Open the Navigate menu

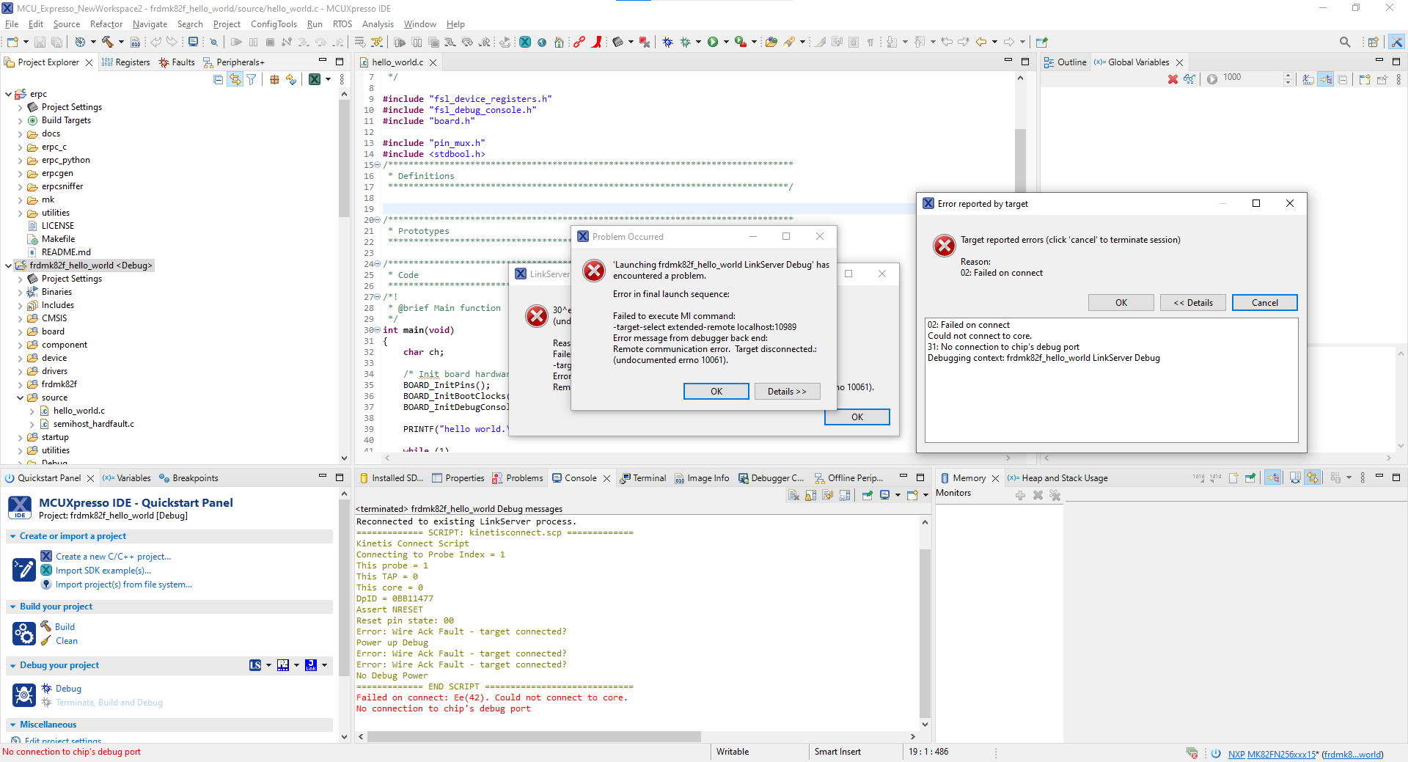(x=150, y=23)
